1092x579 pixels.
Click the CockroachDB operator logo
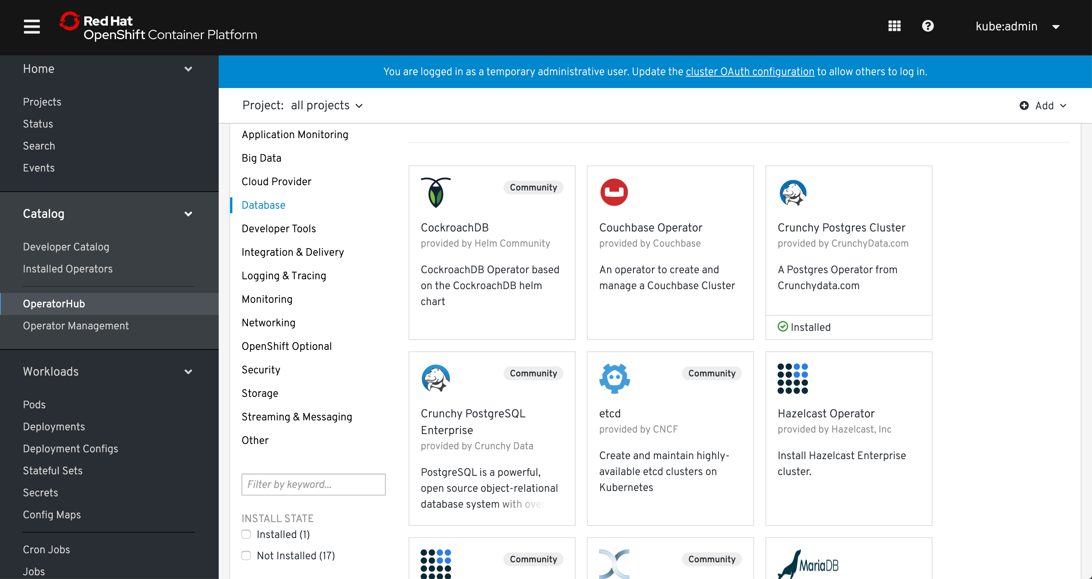tap(436, 193)
